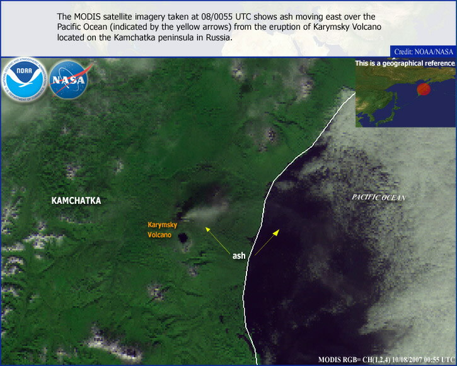Click the NASA logo

(x=69, y=80)
